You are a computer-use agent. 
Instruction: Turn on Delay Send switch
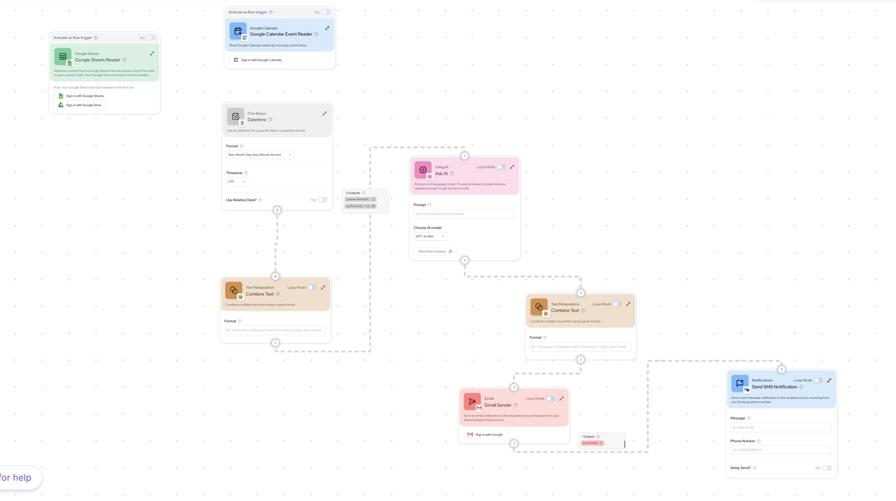tap(827, 468)
